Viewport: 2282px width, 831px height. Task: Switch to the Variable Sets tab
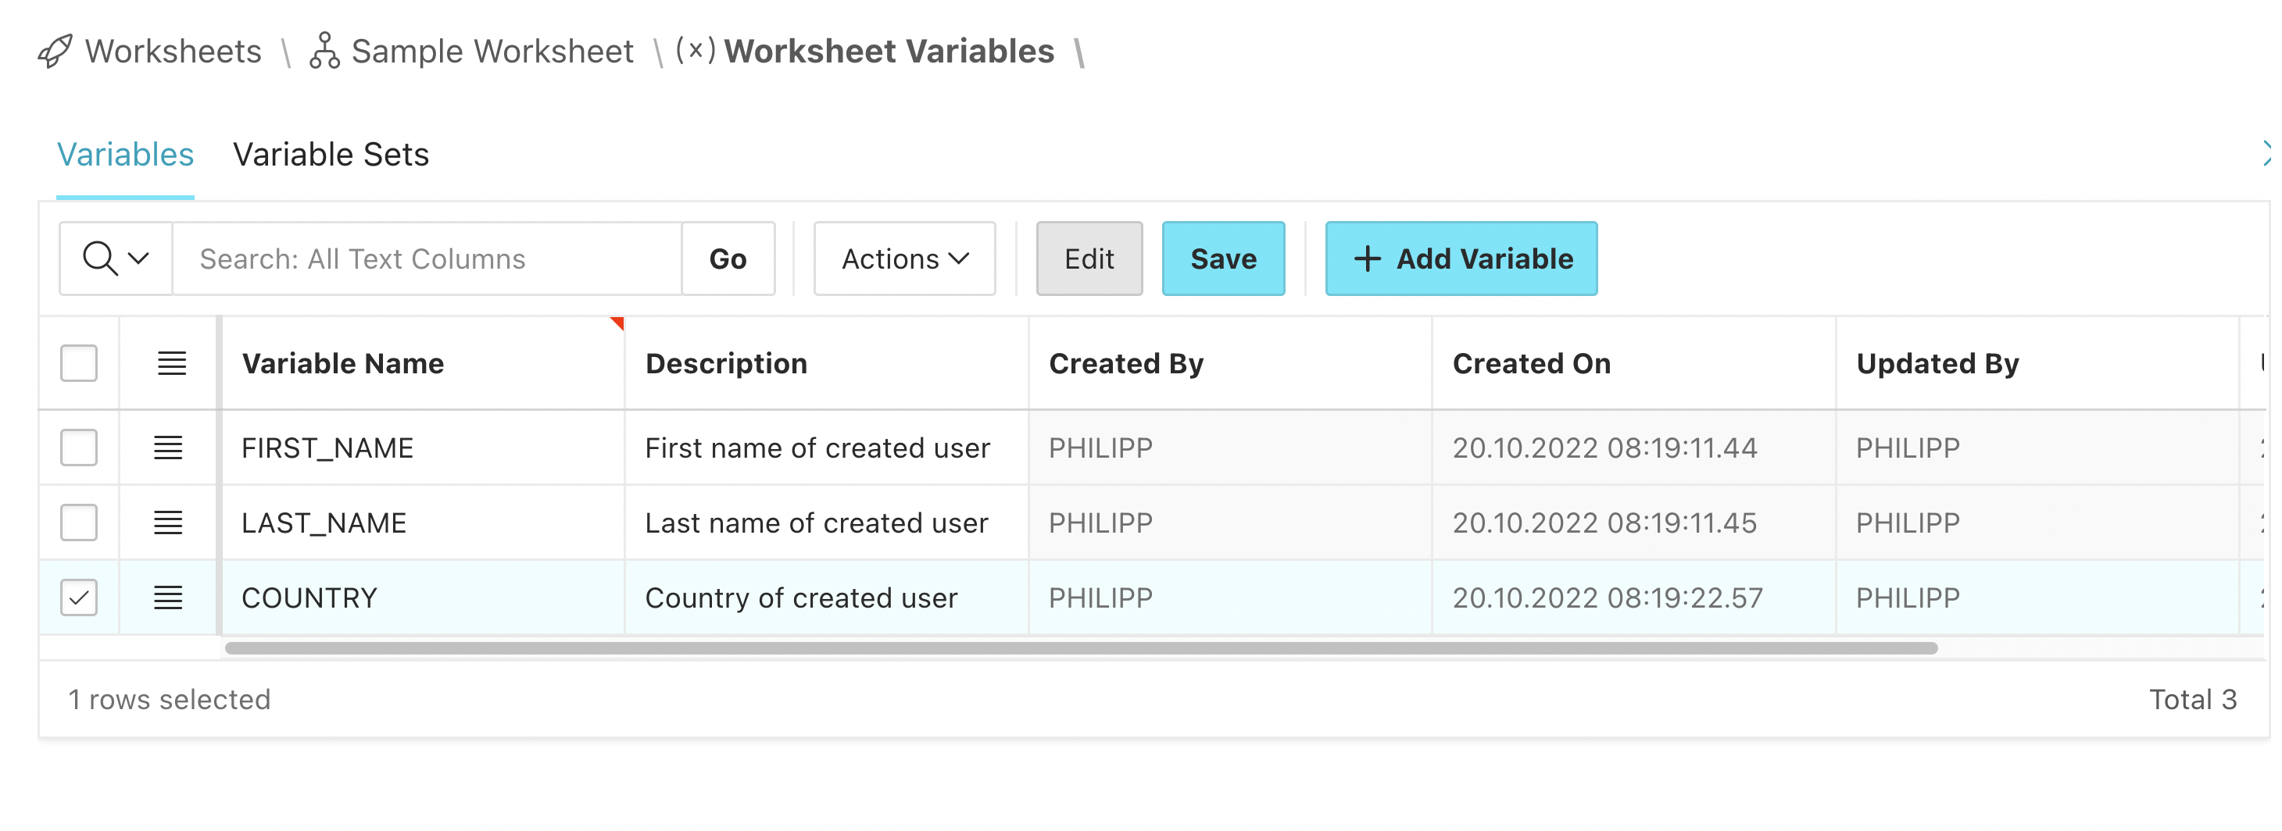(331, 154)
